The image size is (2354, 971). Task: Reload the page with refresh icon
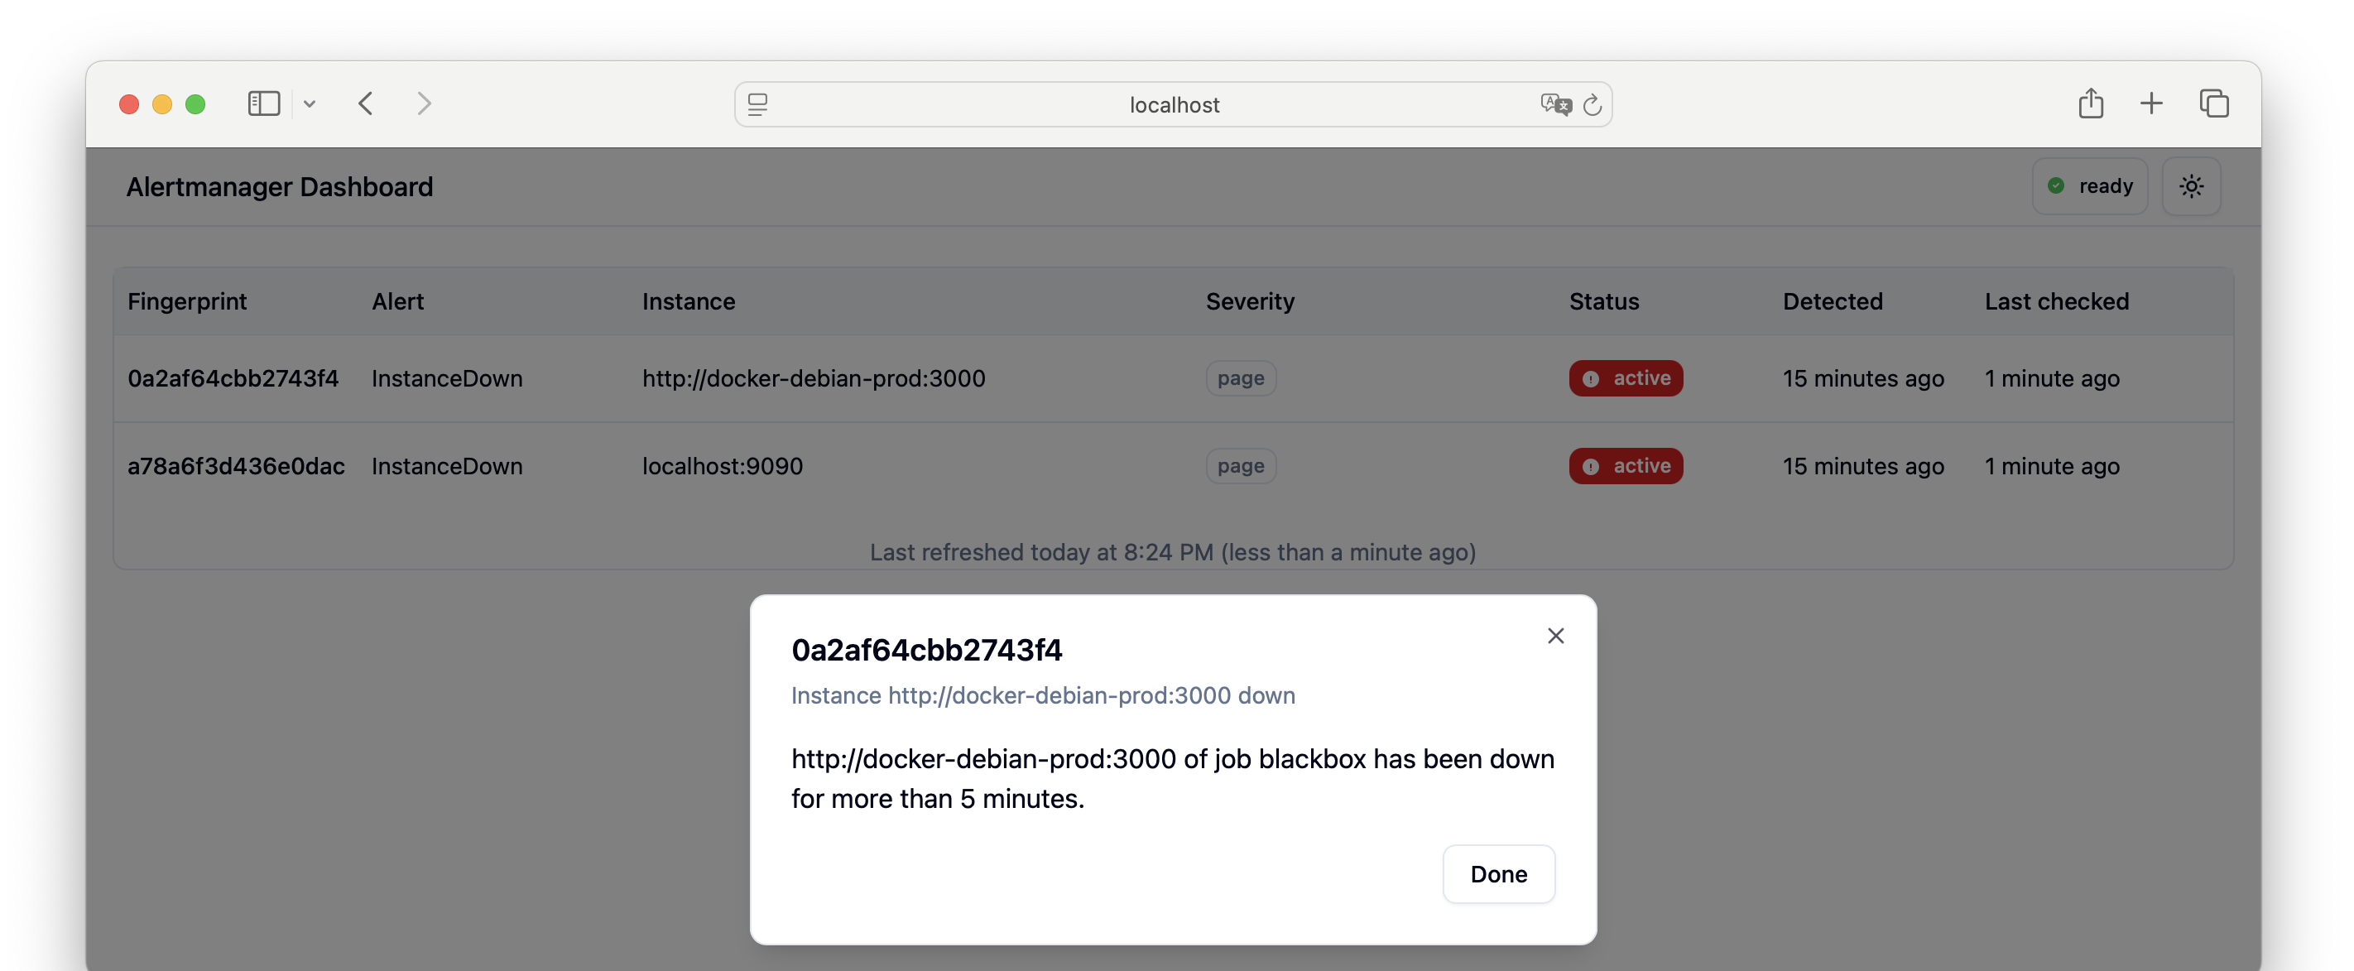[1592, 104]
